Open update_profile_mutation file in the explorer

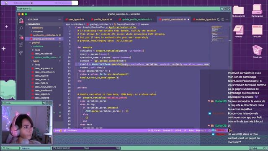click(x=46, y=57)
